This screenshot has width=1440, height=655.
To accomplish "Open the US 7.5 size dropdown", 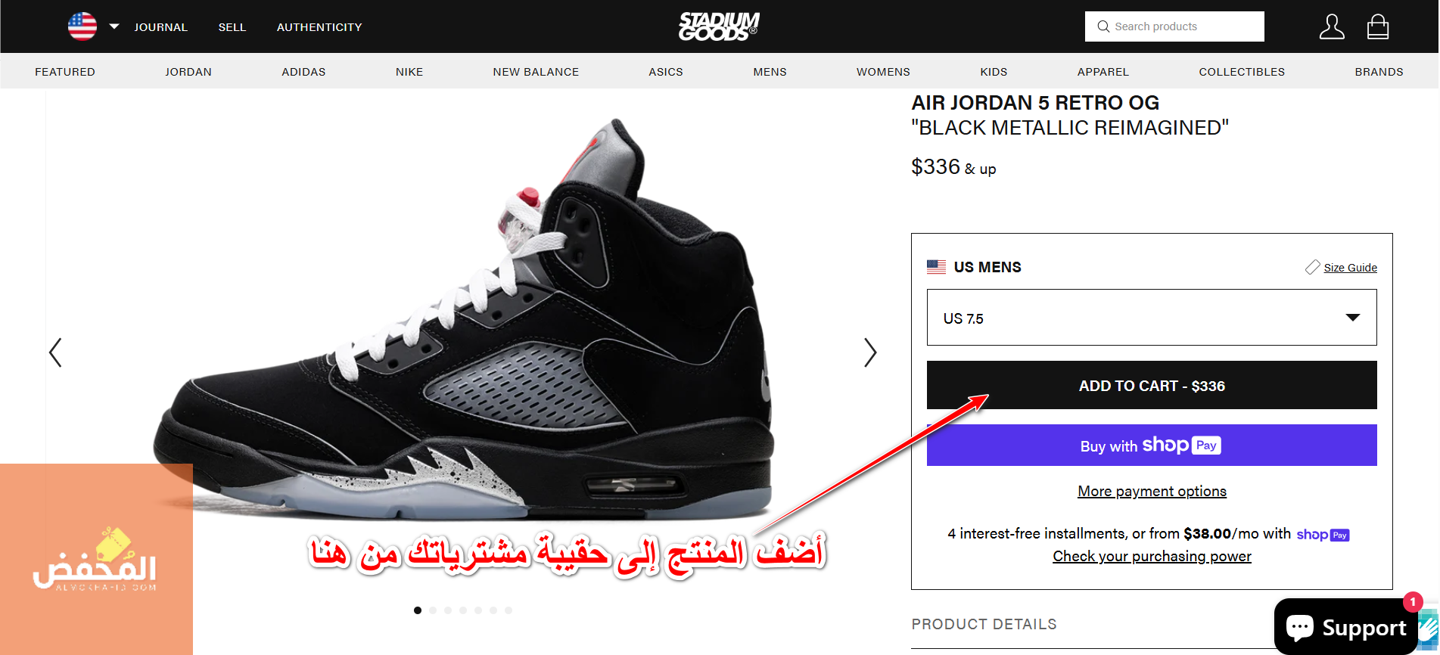I will (x=1152, y=318).
